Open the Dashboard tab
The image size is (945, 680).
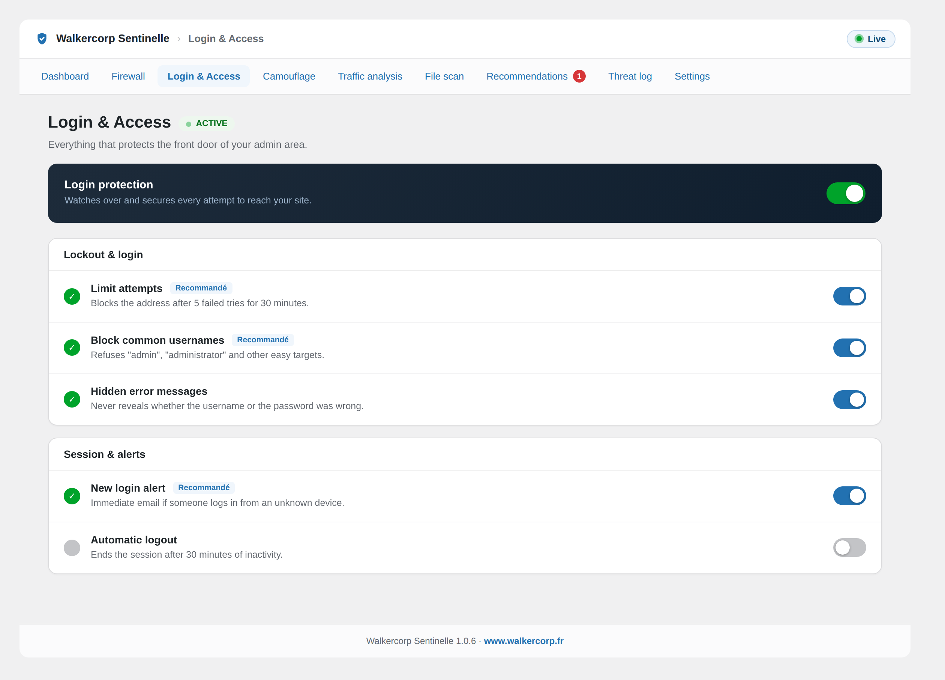(x=65, y=76)
